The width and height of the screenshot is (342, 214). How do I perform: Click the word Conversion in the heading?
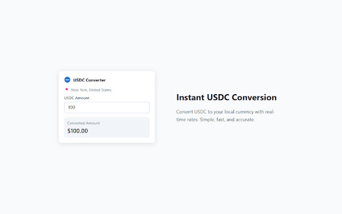click(254, 97)
